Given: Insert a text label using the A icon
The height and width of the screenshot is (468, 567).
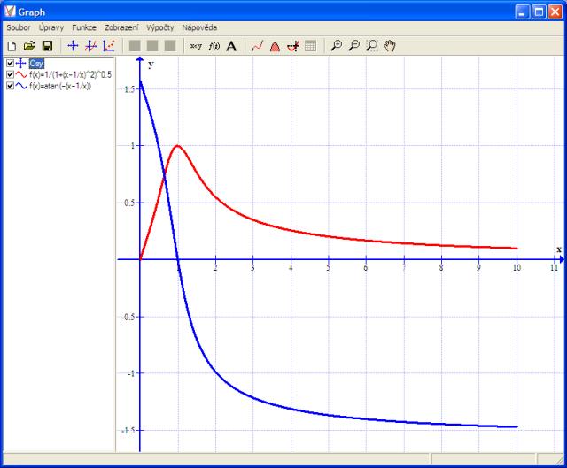Looking at the screenshot, I should click(x=231, y=45).
